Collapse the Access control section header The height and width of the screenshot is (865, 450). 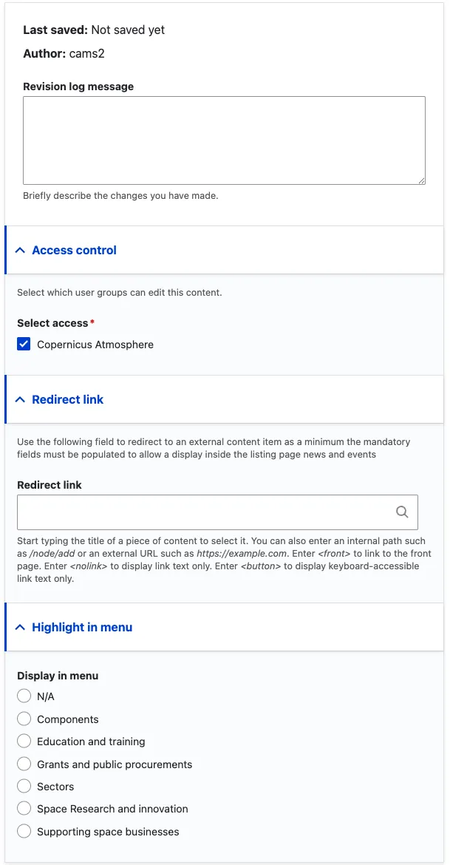pyautogui.click(x=225, y=251)
